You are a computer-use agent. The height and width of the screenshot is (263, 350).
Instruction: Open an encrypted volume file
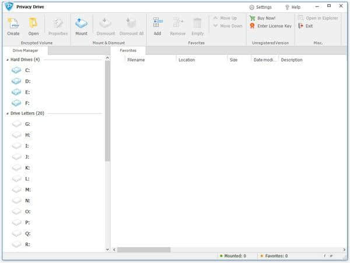(x=33, y=23)
